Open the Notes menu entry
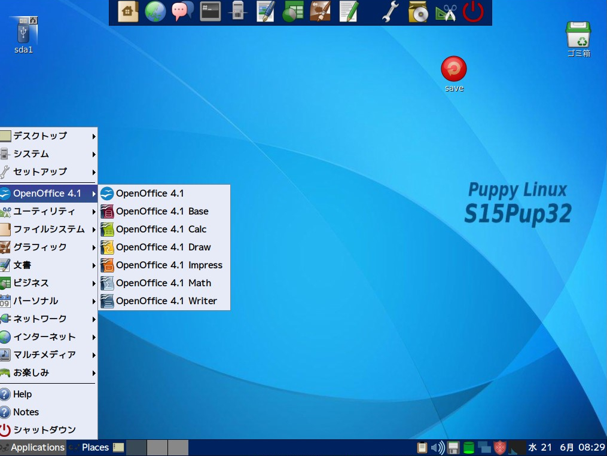The width and height of the screenshot is (607, 456). (48, 412)
